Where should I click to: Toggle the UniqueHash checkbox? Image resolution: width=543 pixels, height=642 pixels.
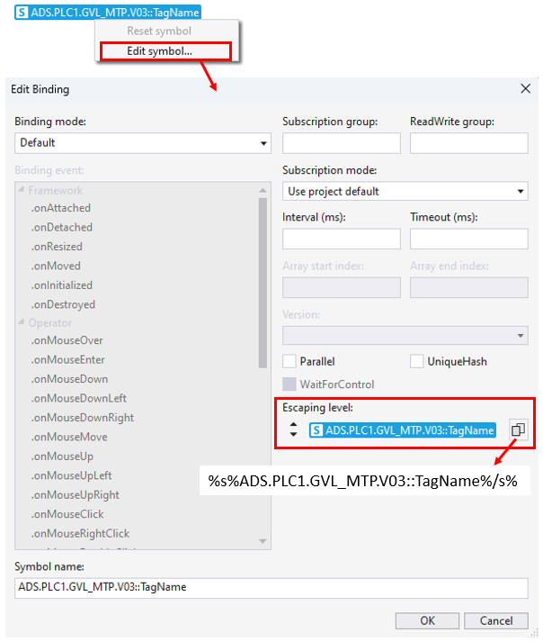tap(417, 361)
